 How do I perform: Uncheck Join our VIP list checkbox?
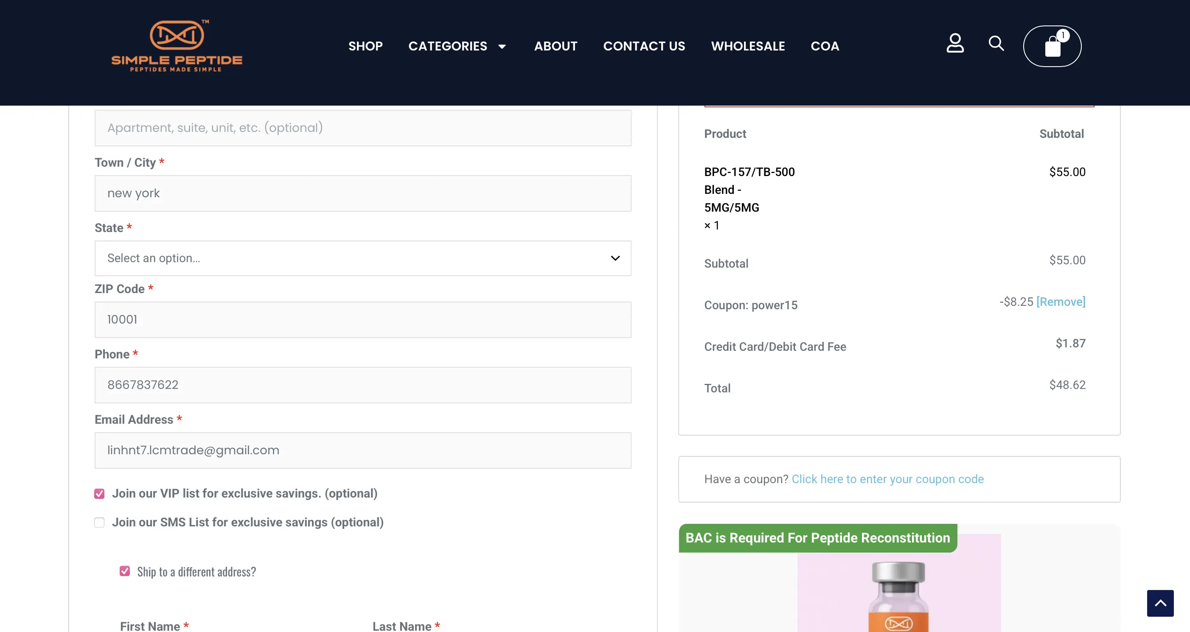(99, 494)
